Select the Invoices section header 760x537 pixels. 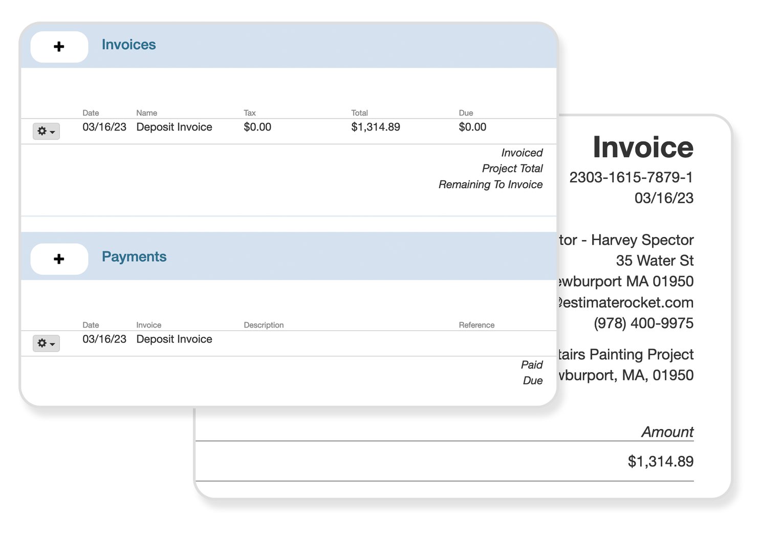coord(128,45)
